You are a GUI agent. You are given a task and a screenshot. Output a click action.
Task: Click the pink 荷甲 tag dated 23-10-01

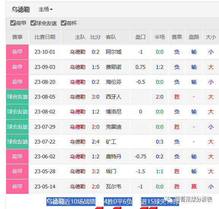click(x=17, y=52)
